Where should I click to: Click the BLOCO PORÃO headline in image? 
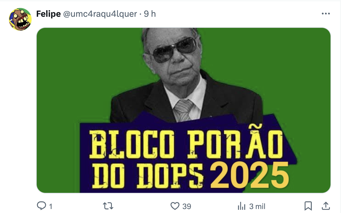(186, 144)
